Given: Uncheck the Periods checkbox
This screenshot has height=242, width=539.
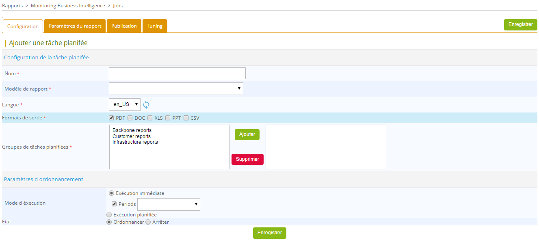Looking at the screenshot, I should coord(114,204).
